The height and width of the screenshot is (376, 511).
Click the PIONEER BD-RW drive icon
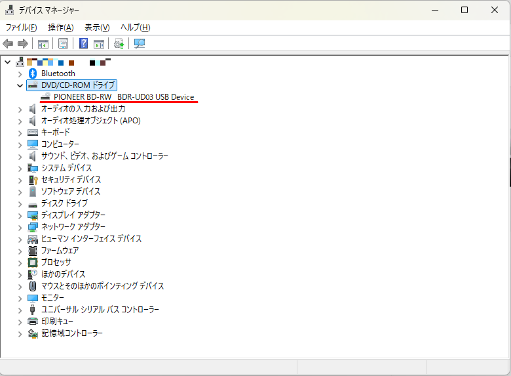pyautogui.click(x=45, y=96)
